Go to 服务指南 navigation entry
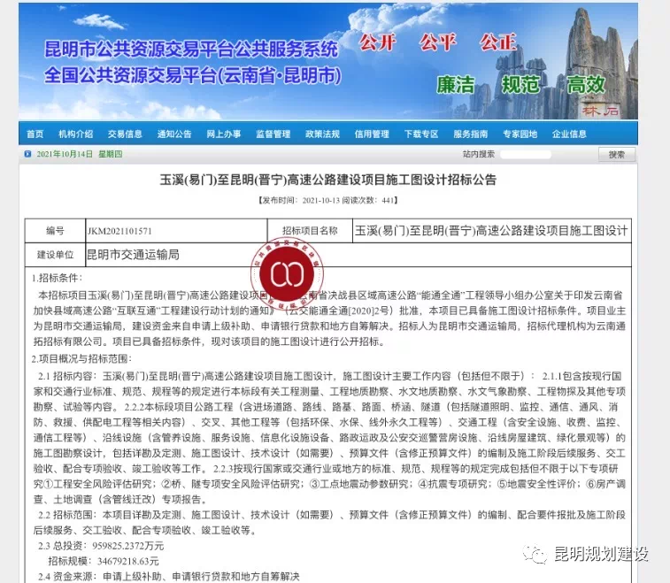Screen dimensions: 670x583 point(471,134)
